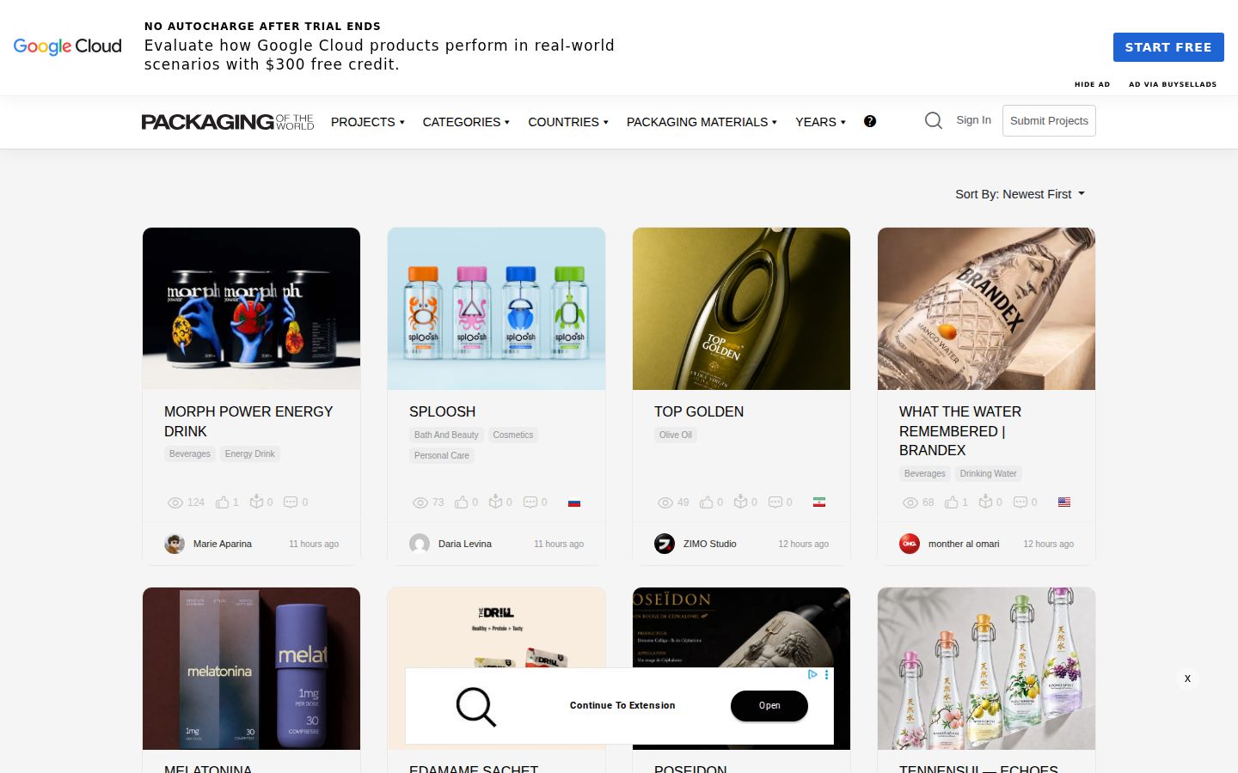The height and width of the screenshot is (773, 1238).
Task: Click the Iran flag on Top Golden card
Action: tap(819, 502)
